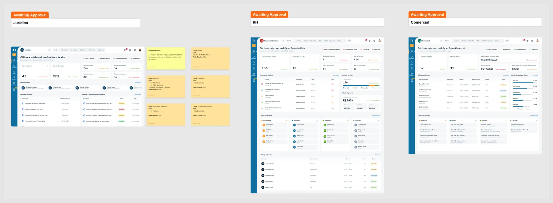553x203 pixels.
Task: Open Home icon in RH sidebar
Action: pos(254,51)
